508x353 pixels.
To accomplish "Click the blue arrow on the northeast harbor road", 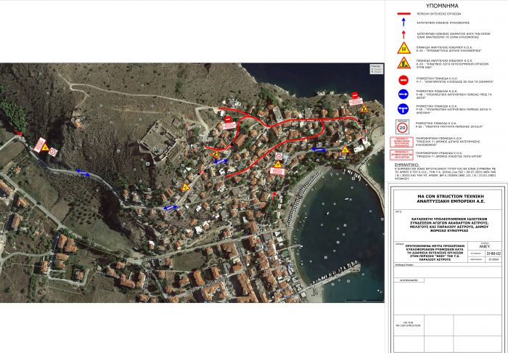I will 319,150.
